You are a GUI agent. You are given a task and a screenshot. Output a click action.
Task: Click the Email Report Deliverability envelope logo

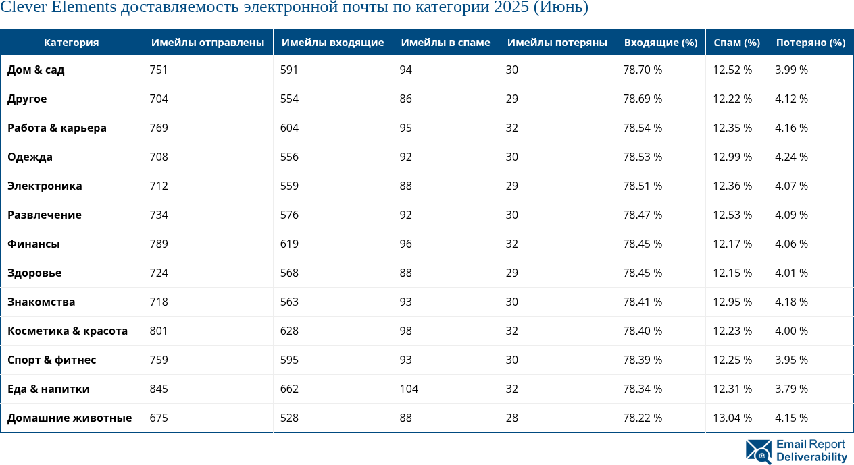[x=758, y=451]
